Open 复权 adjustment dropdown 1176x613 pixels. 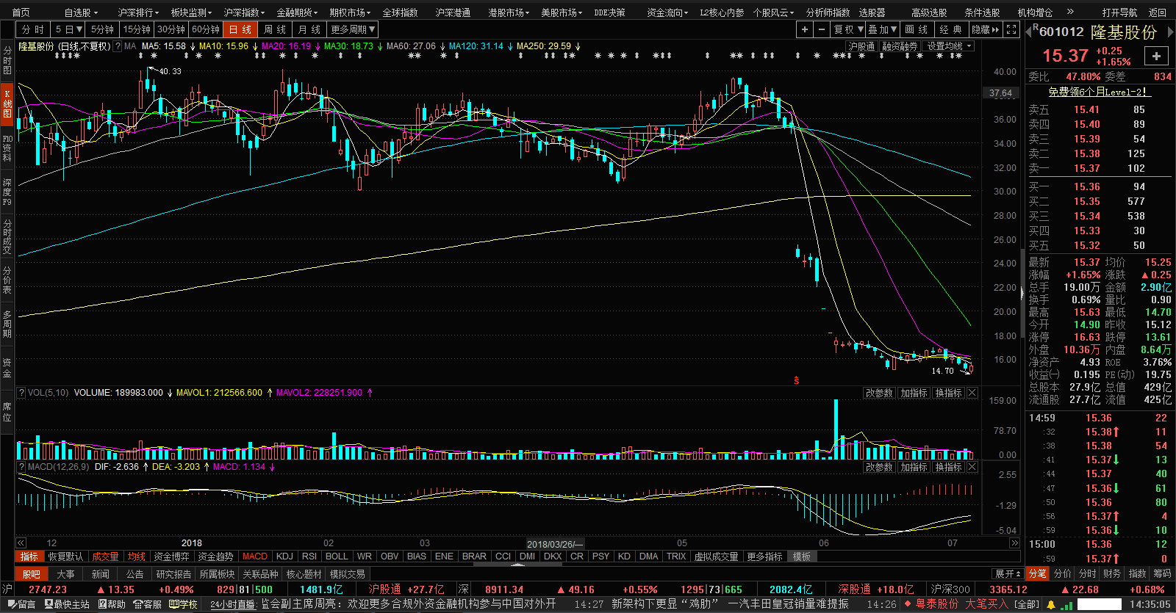(848, 29)
